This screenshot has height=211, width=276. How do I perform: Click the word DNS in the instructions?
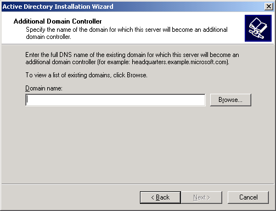click(65, 55)
